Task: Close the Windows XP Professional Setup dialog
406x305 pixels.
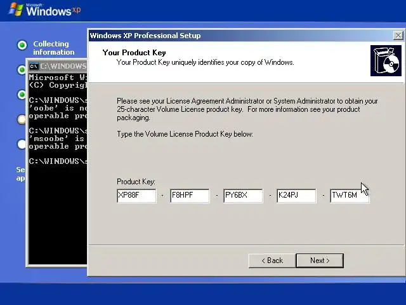Action: 398,36
